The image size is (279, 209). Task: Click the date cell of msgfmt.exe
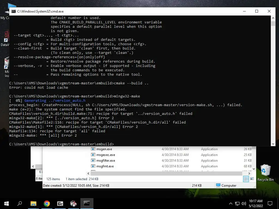point(175,166)
